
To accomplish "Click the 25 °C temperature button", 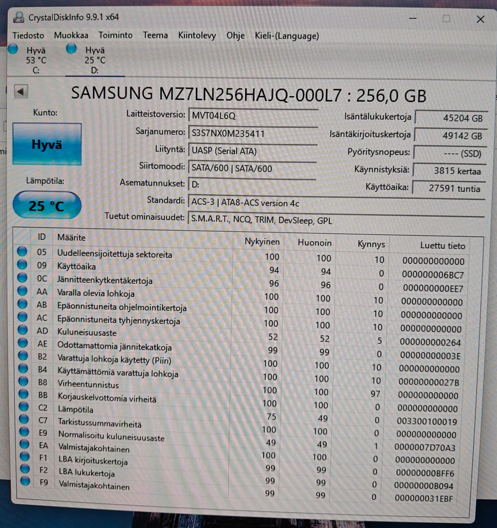I will 47,205.
